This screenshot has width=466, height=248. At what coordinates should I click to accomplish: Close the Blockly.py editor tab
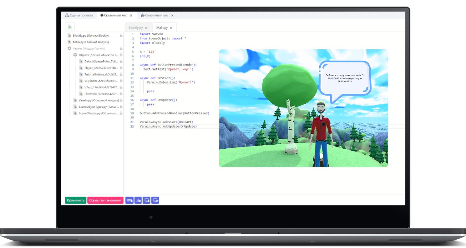click(x=146, y=28)
